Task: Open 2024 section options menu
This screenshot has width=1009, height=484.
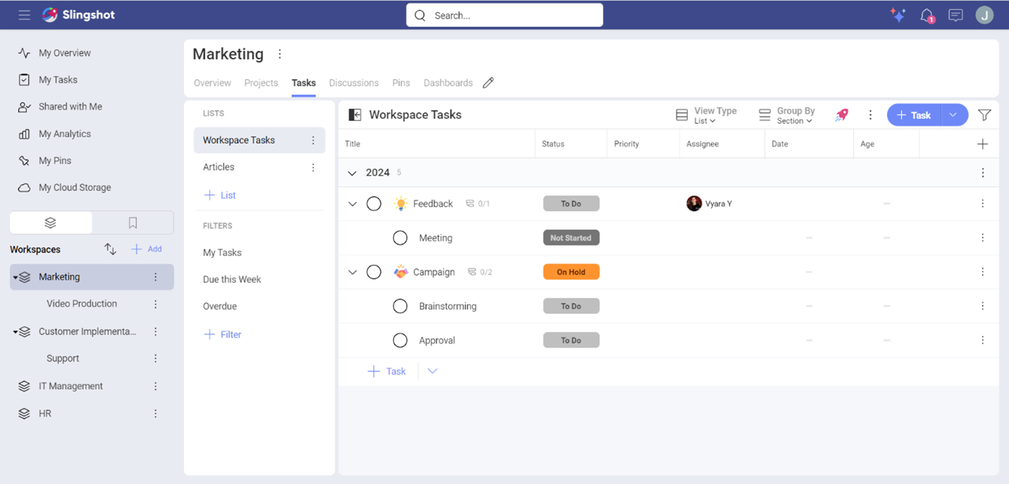Action: click(x=983, y=173)
